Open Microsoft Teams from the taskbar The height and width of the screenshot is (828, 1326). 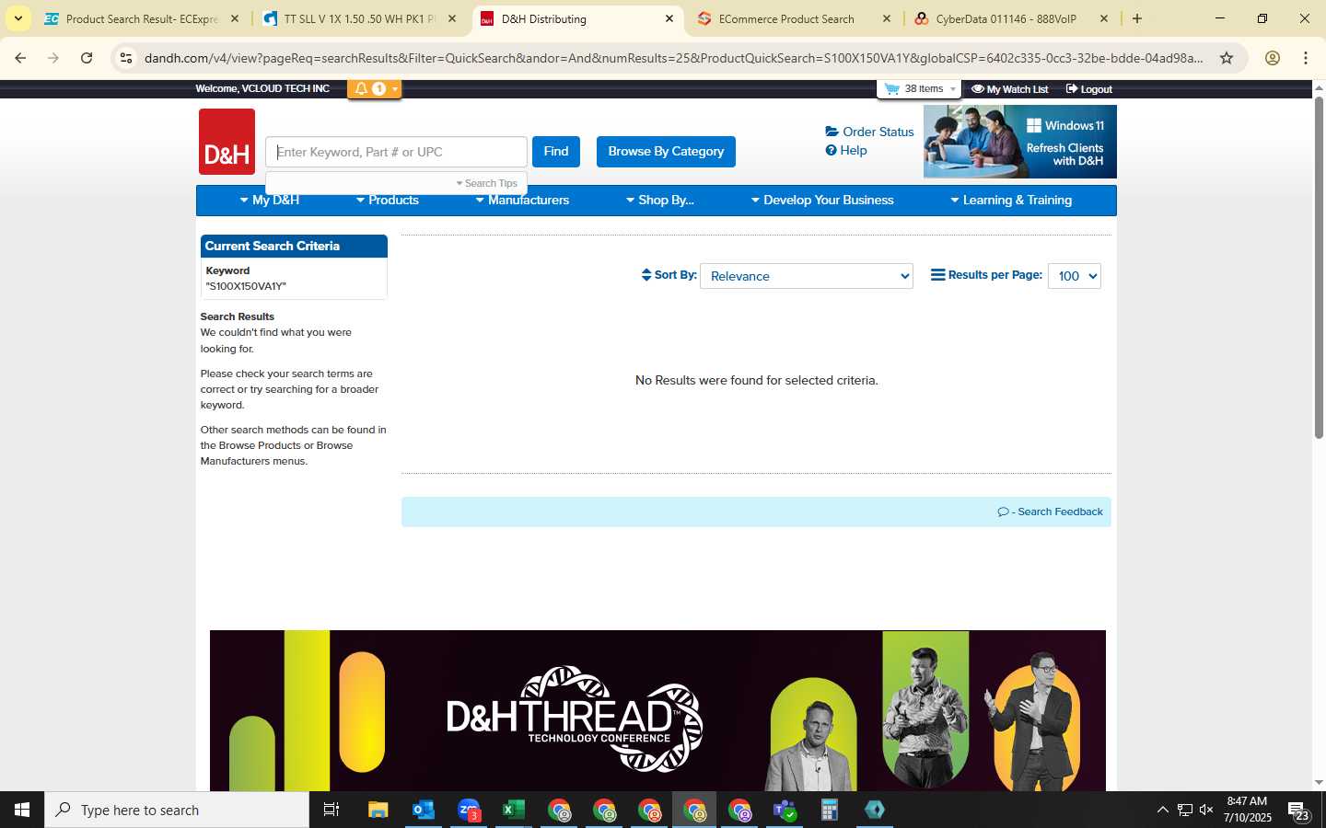784,810
